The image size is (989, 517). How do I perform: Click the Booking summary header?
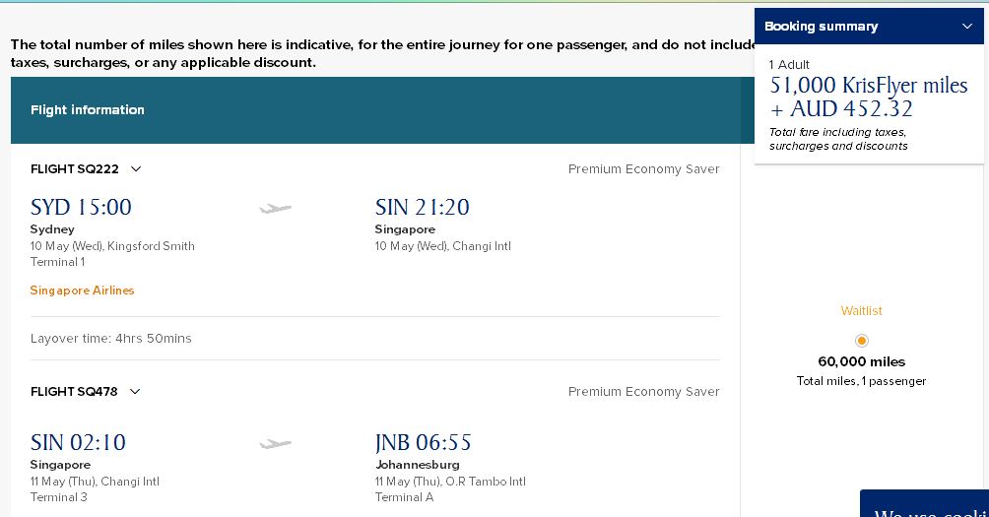[x=869, y=27]
